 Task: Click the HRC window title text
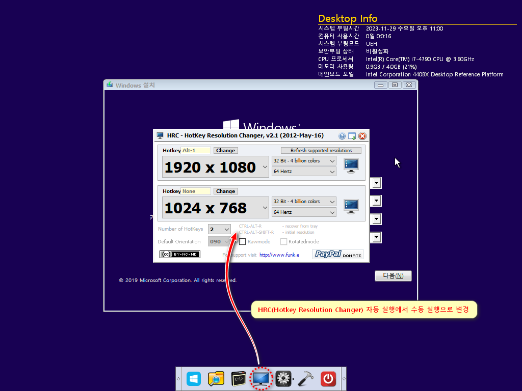pos(245,135)
